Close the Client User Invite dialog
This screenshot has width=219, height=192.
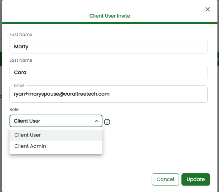point(207,9)
